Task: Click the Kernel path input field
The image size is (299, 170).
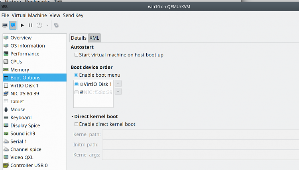Action: click(201, 135)
